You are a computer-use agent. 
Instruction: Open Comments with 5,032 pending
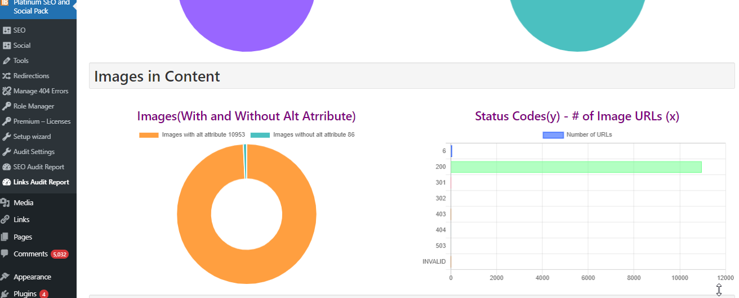[x=31, y=254]
